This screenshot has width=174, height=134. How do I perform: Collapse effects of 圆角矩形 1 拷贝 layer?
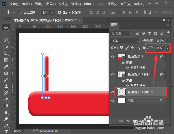point(165,74)
